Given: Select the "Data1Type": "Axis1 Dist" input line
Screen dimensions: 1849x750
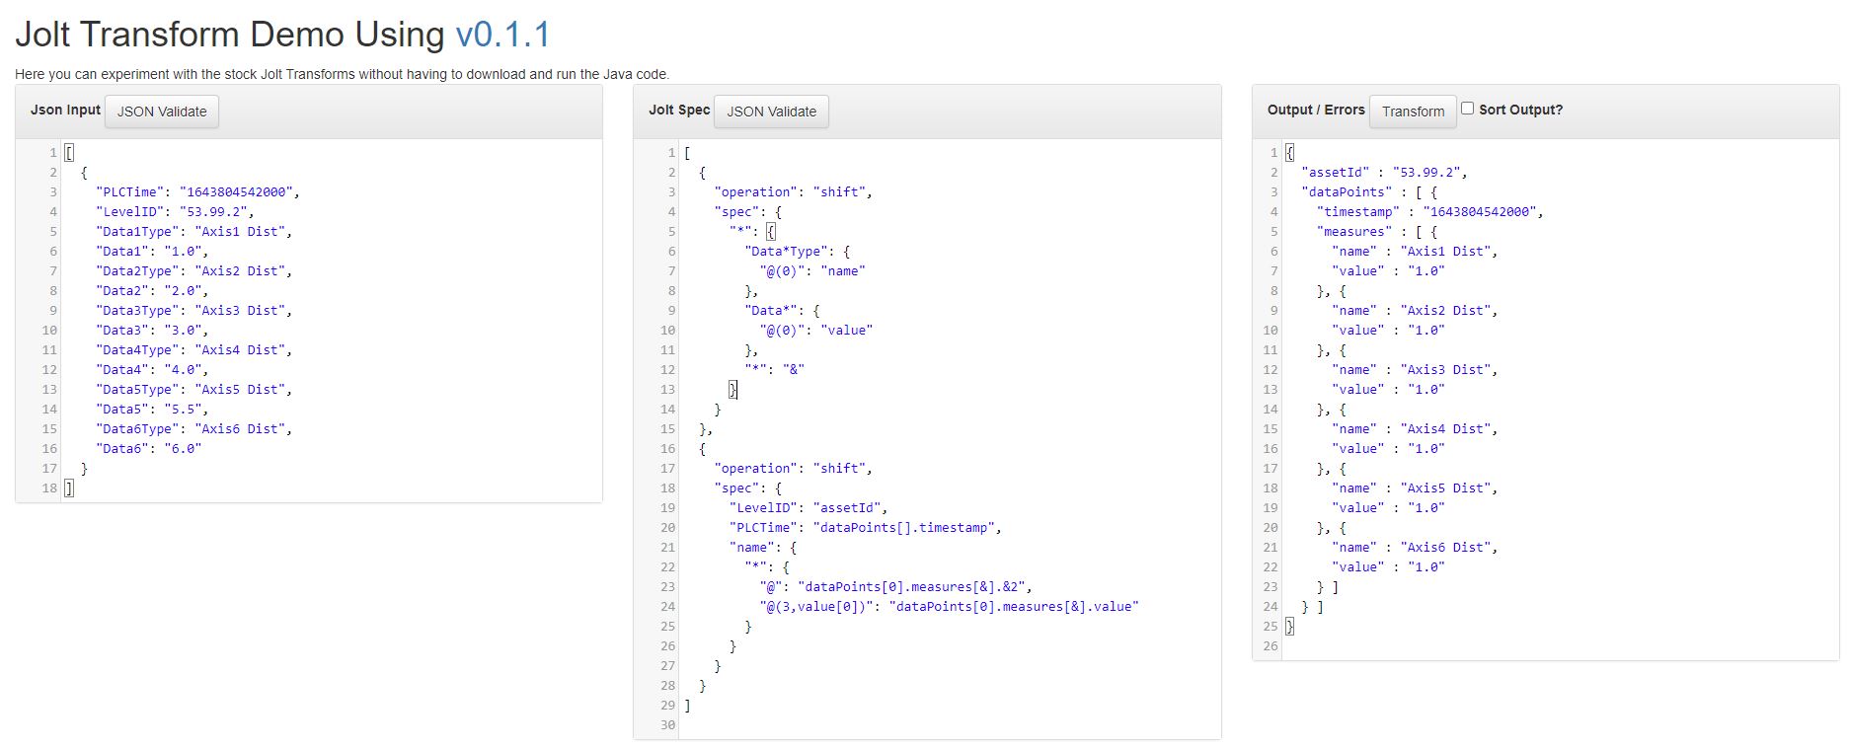Looking at the screenshot, I should (x=193, y=232).
